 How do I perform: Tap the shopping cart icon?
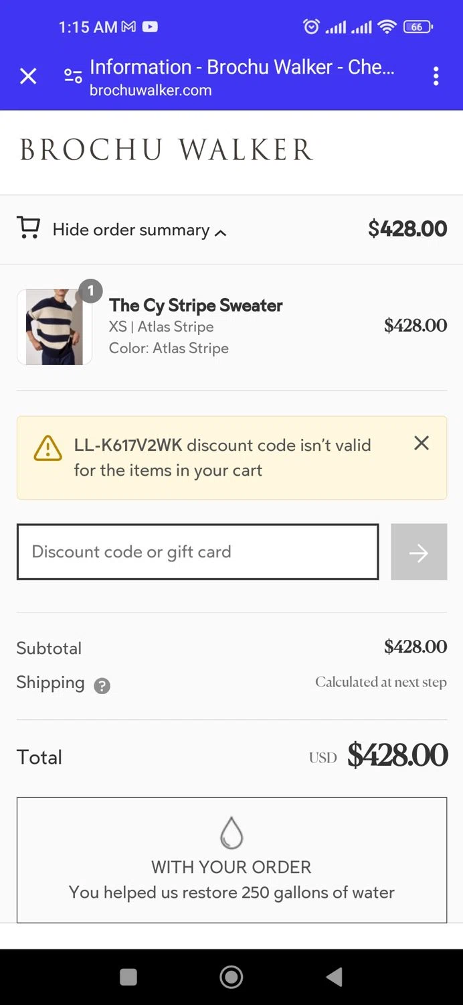[28, 228]
